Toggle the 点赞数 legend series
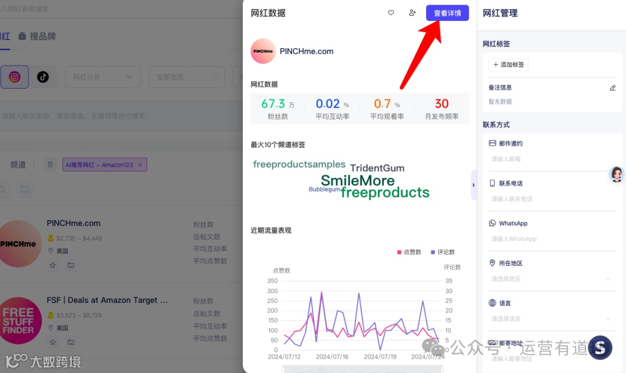This screenshot has width=626, height=373. [409, 252]
